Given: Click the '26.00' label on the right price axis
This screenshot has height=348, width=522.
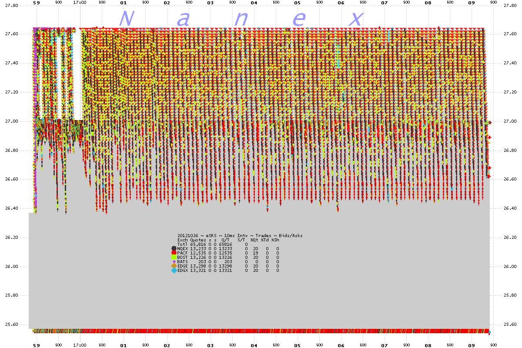Looking at the screenshot, I should tap(510, 266).
